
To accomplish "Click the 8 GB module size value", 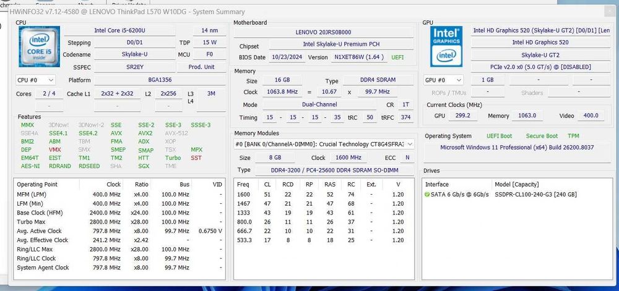I will [274, 158].
